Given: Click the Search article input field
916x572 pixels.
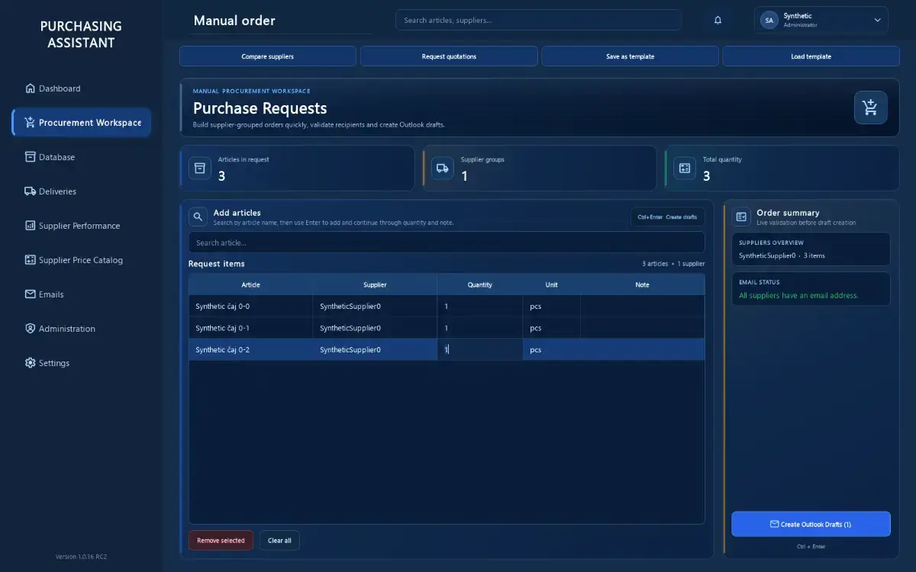Looking at the screenshot, I should [x=447, y=243].
